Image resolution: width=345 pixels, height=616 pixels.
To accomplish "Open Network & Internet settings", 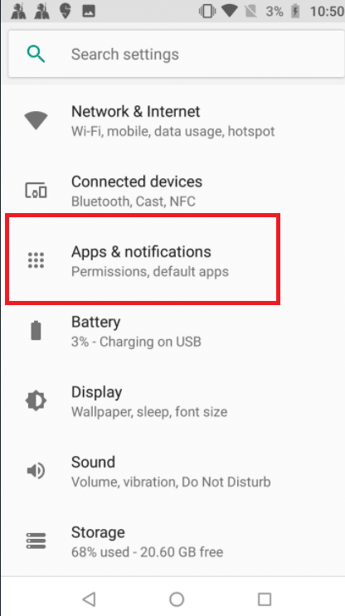I will pyautogui.click(x=172, y=120).
